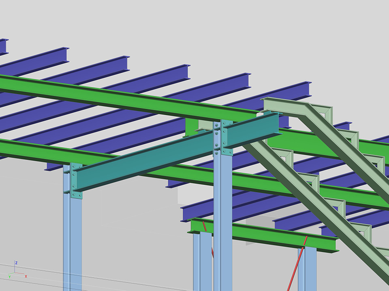Viewport: 389px width, 291px height.
Task: Click the green Y axis label
Action: coord(9,277)
